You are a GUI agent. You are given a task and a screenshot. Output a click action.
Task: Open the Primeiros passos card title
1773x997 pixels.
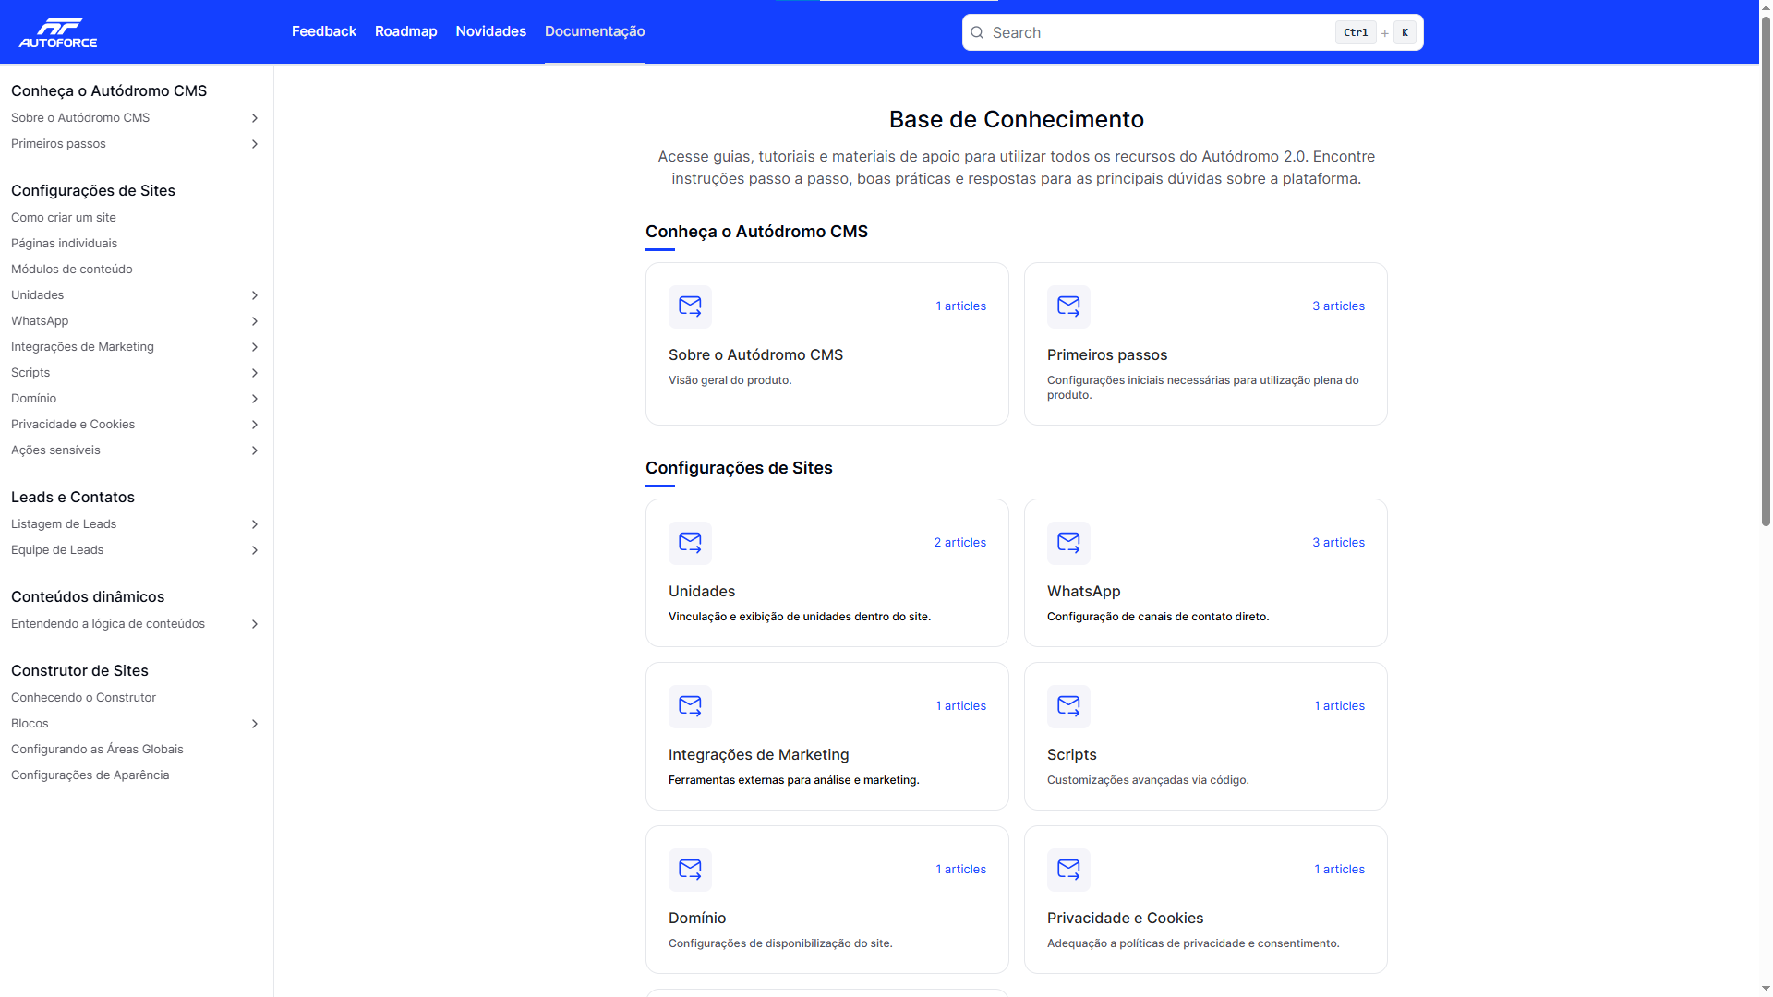point(1107,355)
